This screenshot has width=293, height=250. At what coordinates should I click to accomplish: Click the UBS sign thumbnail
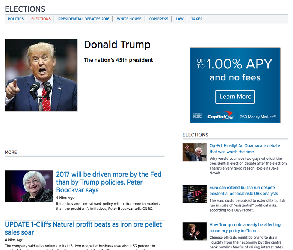point(194,194)
